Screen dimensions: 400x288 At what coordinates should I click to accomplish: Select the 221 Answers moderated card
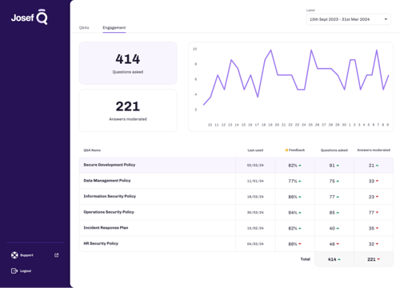point(128,110)
